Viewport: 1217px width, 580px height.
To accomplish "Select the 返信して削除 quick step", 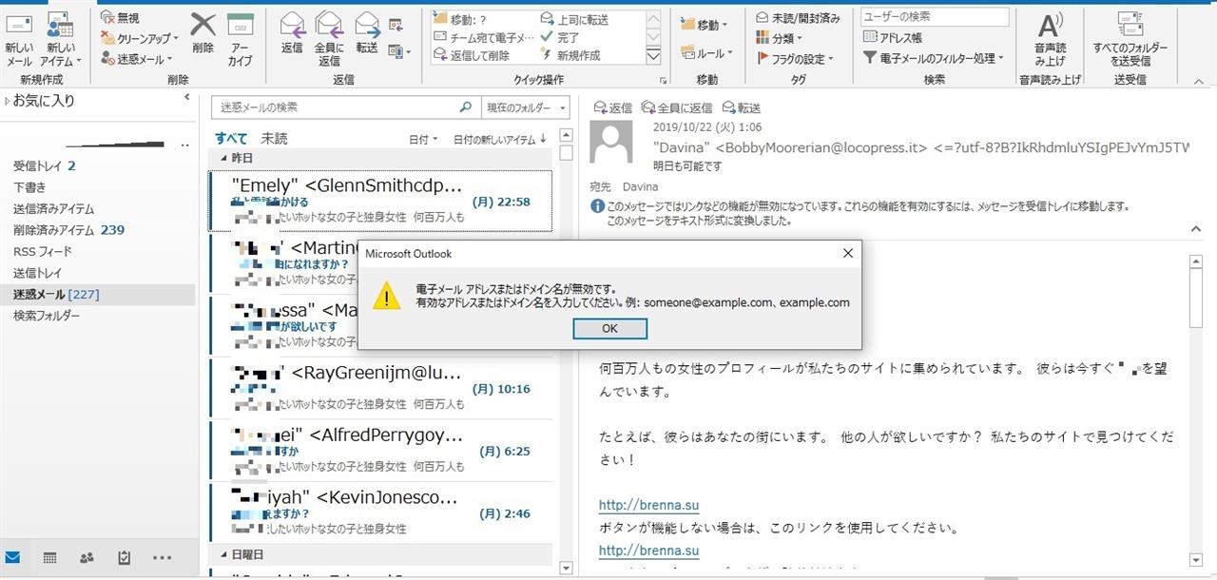I will [473, 55].
